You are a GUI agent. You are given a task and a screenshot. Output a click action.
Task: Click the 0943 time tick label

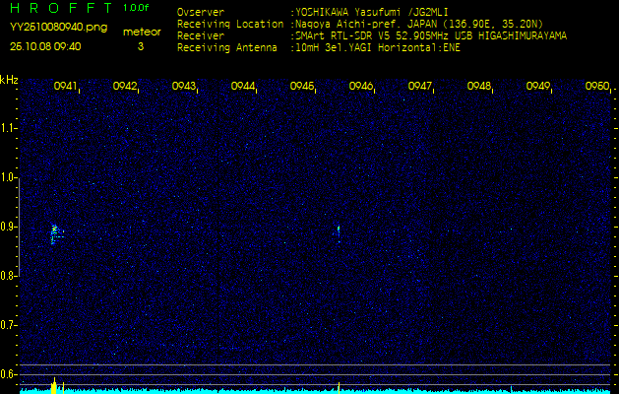(x=184, y=86)
